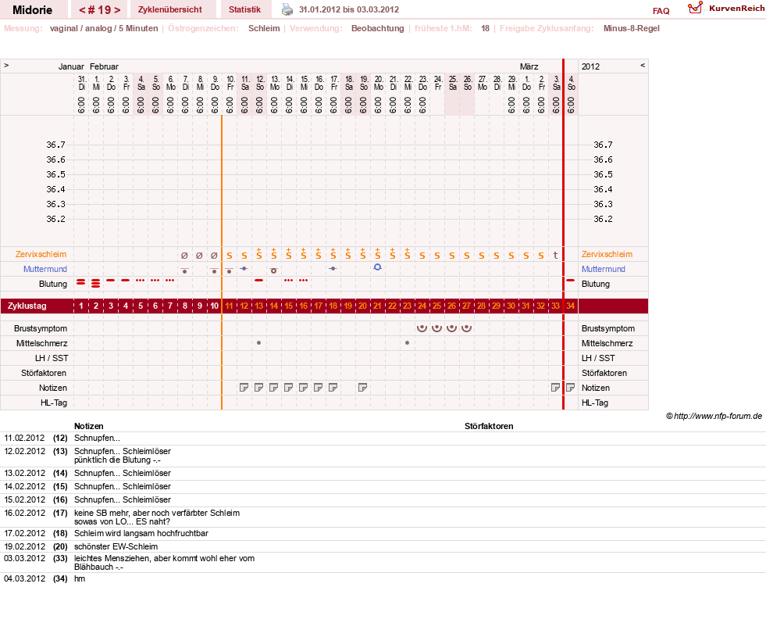Expand chart left using the '>' corner arrow
Image resolution: width=766 pixels, height=630 pixels.
pyautogui.click(x=6, y=65)
